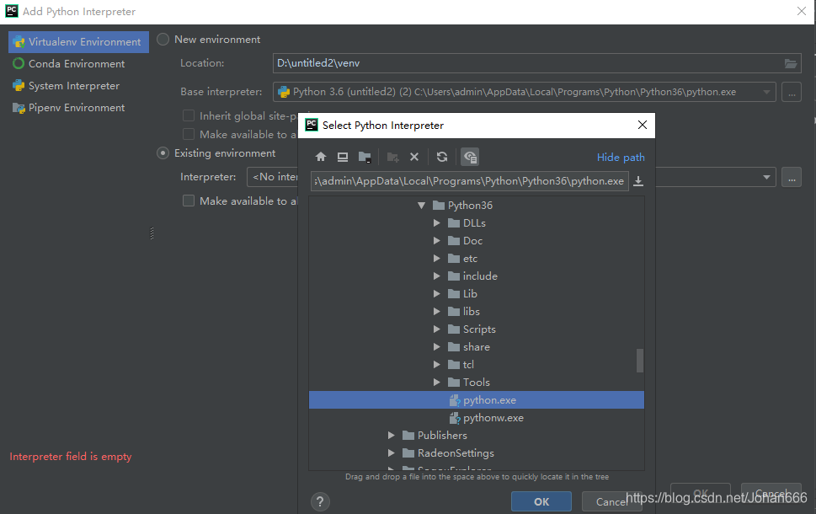Expand the etc folder

437,259
